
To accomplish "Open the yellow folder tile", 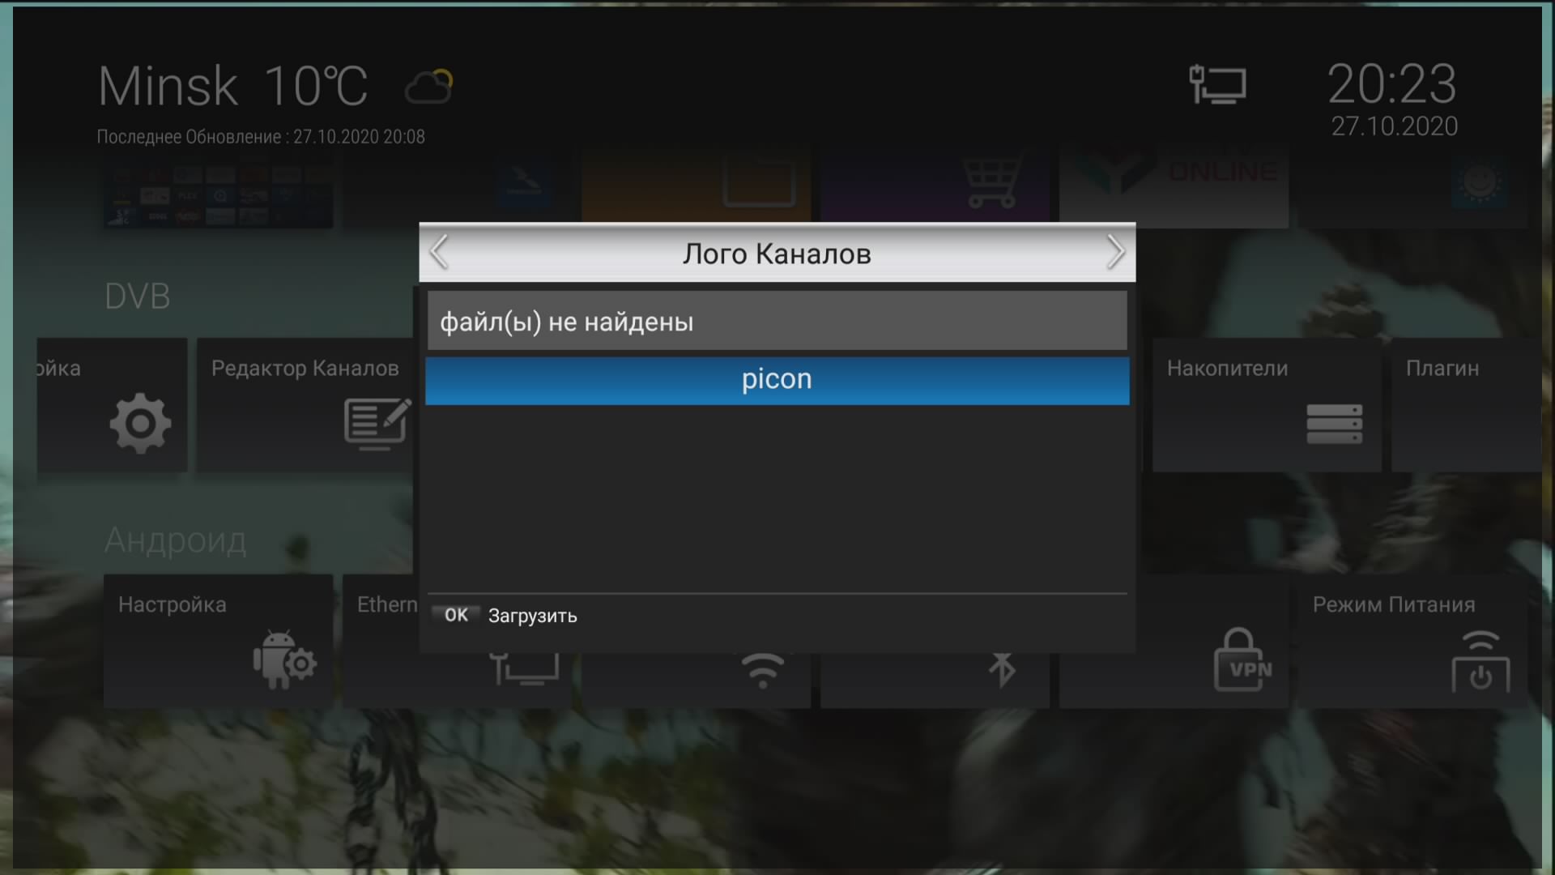I will tap(696, 185).
